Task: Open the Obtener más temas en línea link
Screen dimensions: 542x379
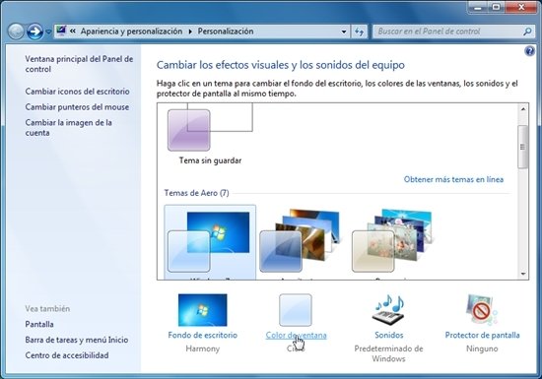Action: pyautogui.click(x=453, y=179)
